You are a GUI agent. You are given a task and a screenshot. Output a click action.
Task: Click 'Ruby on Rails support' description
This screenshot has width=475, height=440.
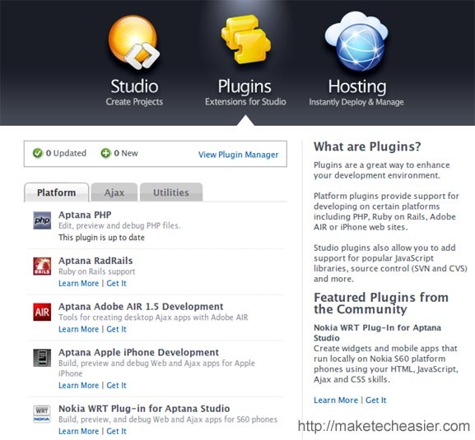pos(96,271)
